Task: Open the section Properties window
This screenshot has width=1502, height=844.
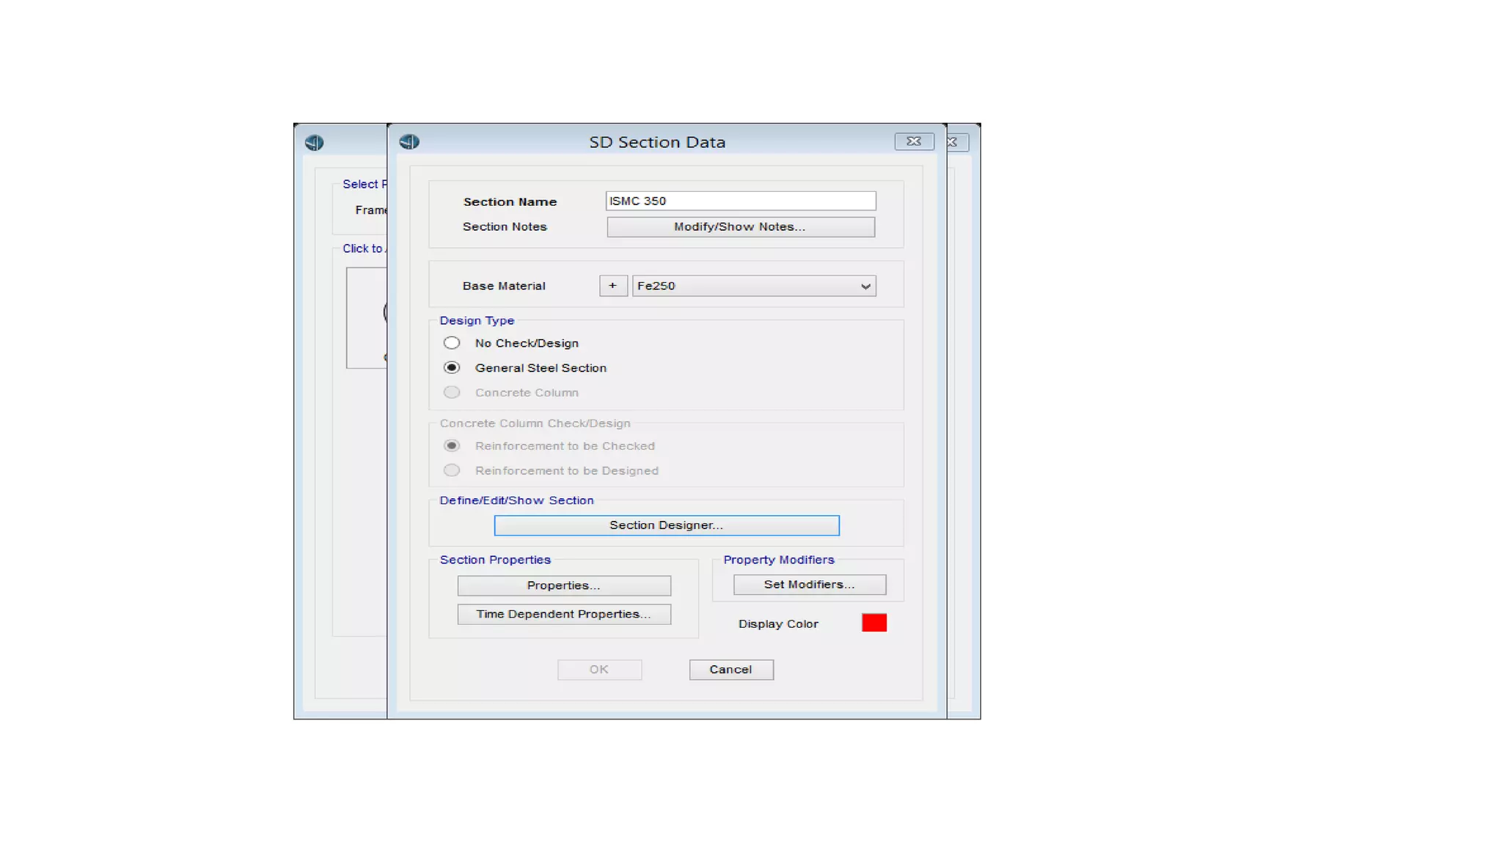Action: coord(563,585)
